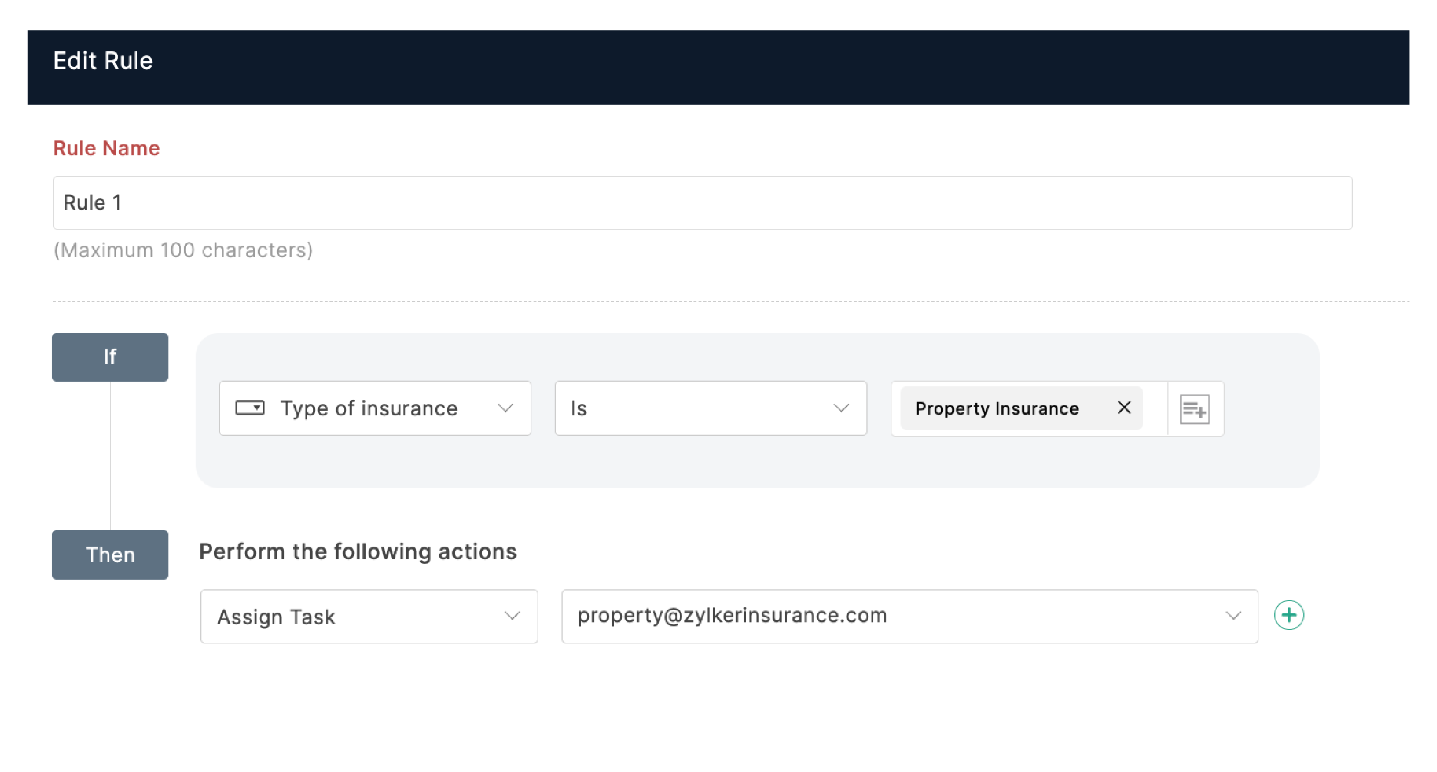Click the Rule 1 name input field
The width and height of the screenshot is (1437, 772).
[702, 203]
